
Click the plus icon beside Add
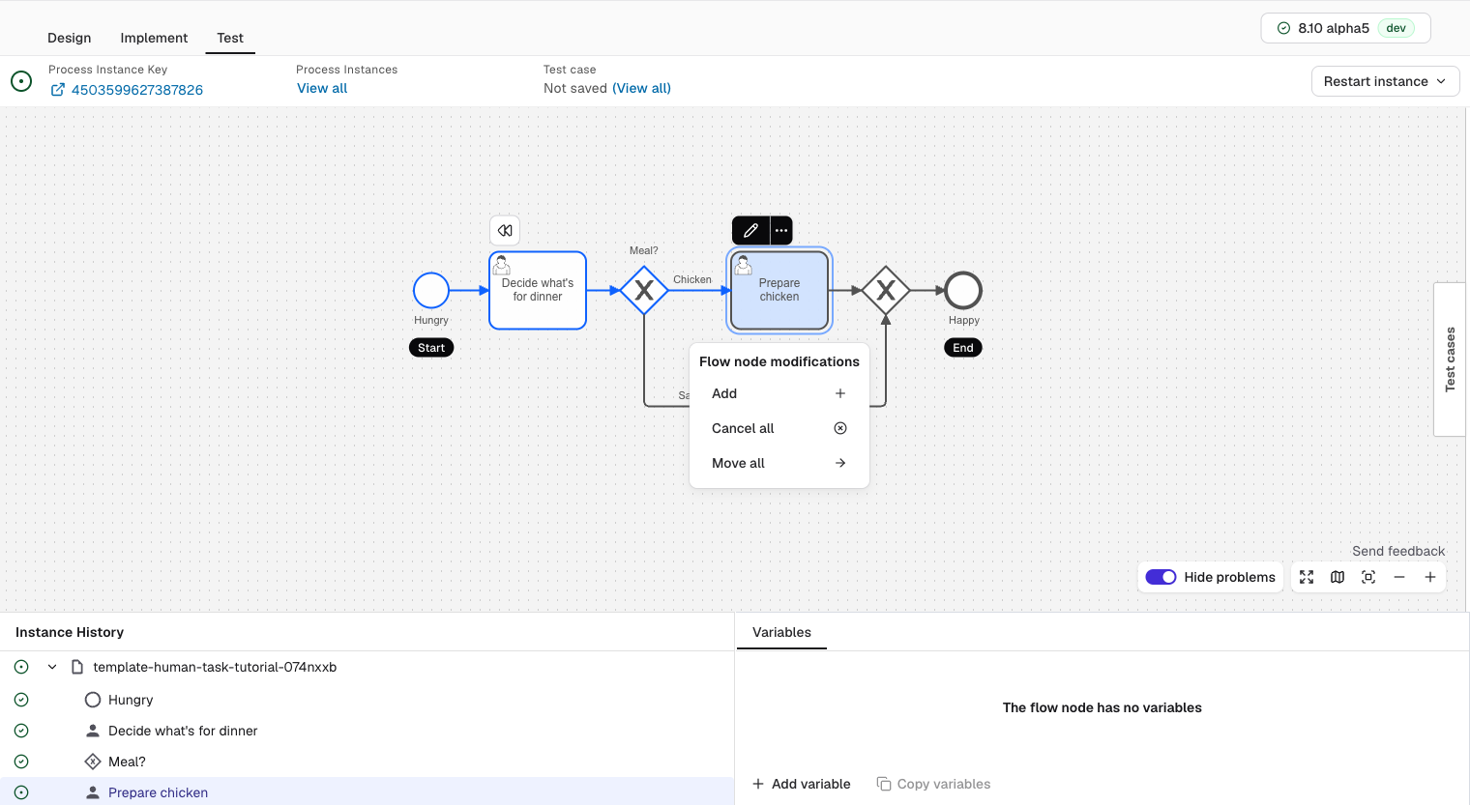tap(840, 393)
